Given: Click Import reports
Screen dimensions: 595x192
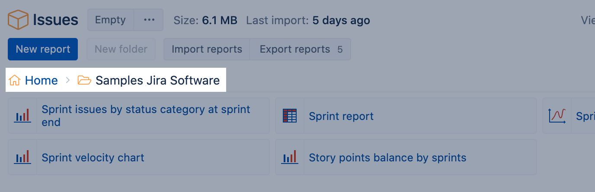Looking at the screenshot, I should (x=207, y=49).
